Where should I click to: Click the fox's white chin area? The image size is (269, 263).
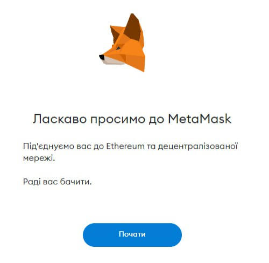112,61
